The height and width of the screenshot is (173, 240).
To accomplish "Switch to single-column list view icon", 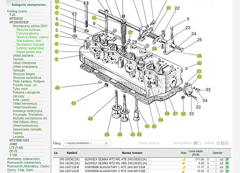I will 218,143.
